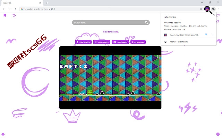Focus the 'Search Here...' field

point(111,22)
